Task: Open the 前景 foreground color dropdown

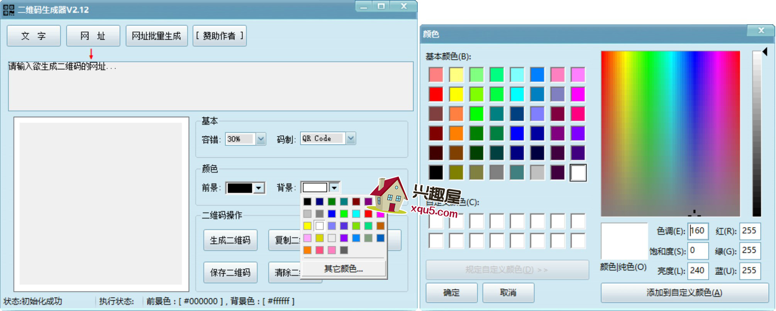Action: click(259, 188)
